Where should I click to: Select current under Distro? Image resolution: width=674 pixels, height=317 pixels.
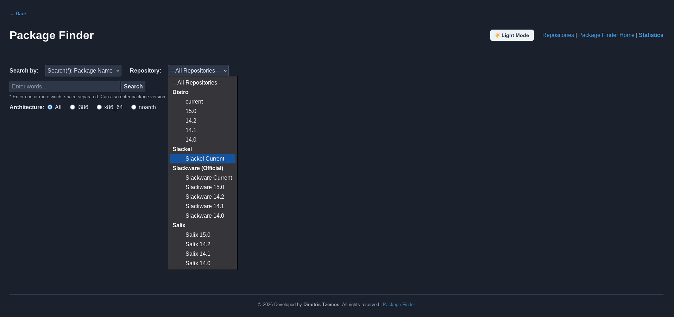point(202,102)
